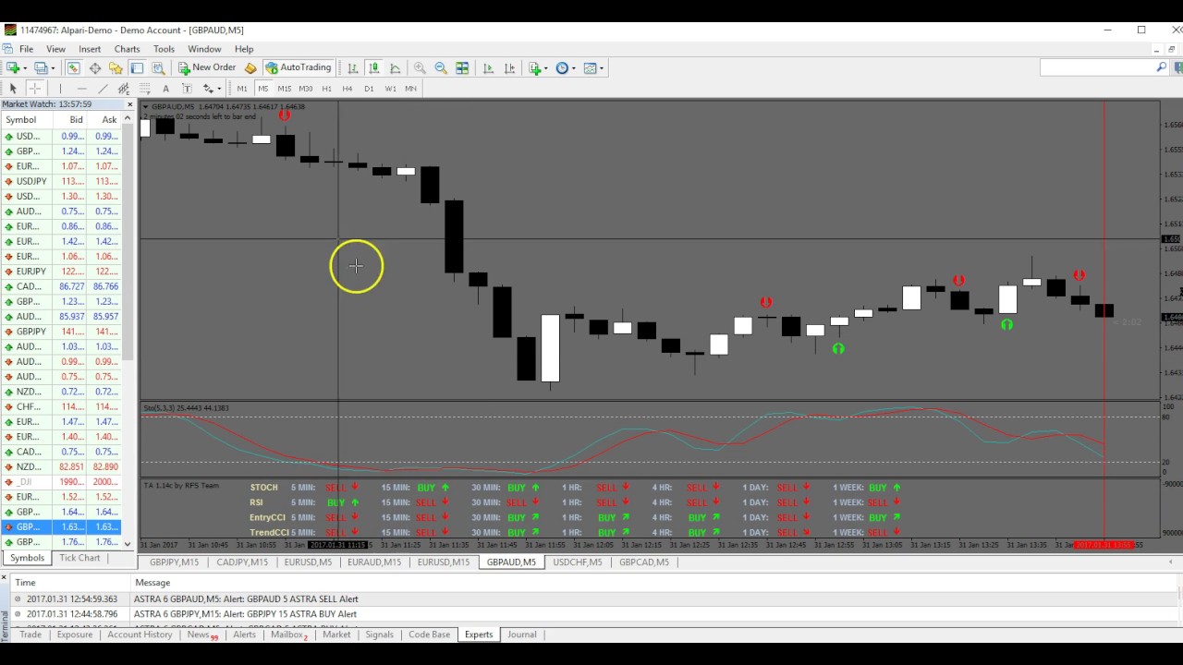
Task: Select the vertical line drawing tool
Action: click(60, 89)
